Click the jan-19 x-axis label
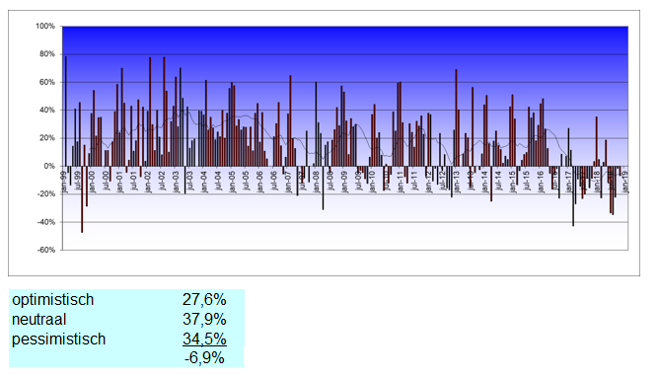Viewport: 658px width, 378px height. (625, 182)
